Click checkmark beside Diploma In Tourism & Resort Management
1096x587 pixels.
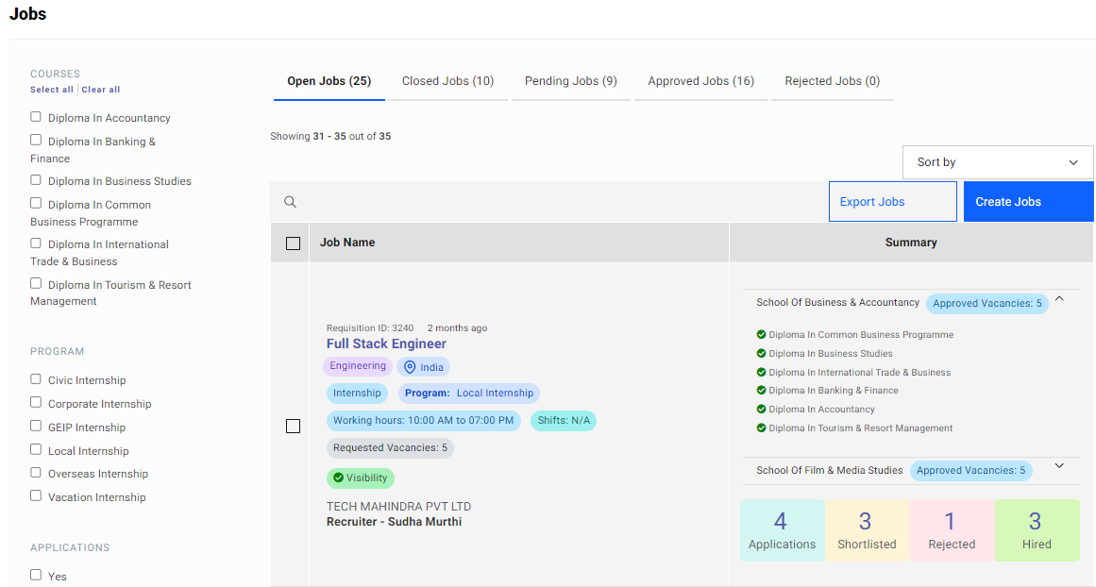point(762,428)
